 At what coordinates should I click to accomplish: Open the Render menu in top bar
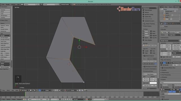tap(8, 4)
